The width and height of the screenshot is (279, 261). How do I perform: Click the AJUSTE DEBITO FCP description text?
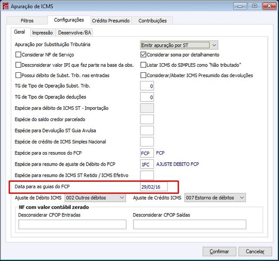click(177, 164)
